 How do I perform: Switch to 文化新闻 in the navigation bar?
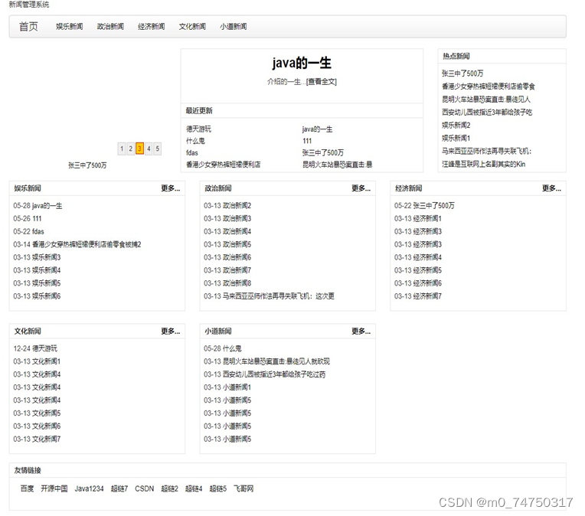(x=192, y=27)
